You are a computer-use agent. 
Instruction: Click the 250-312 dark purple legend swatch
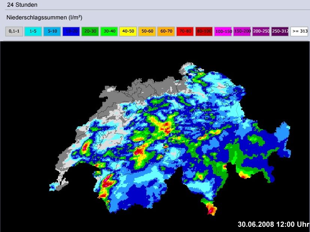[280, 31]
